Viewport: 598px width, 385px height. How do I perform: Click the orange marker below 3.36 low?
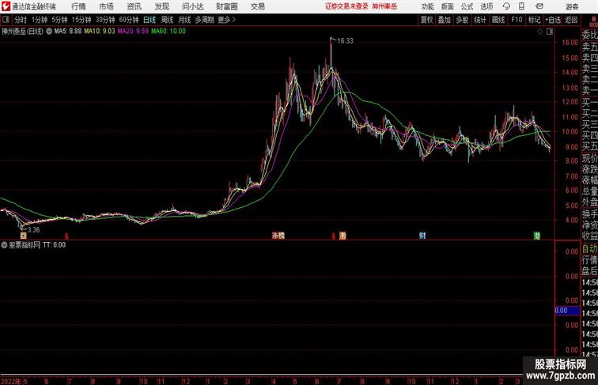(x=23, y=236)
